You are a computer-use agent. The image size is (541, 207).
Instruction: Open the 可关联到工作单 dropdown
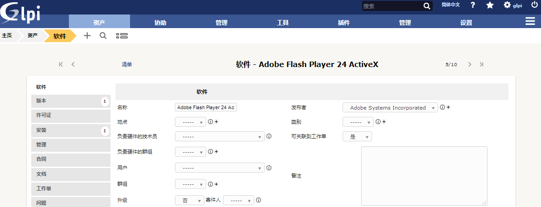357,137
